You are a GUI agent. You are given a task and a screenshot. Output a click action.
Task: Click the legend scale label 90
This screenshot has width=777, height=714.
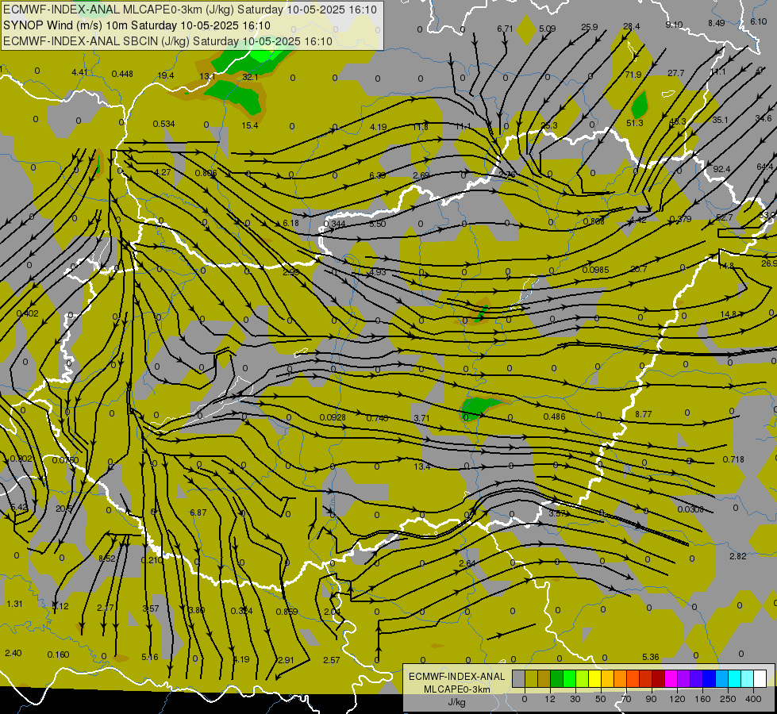coord(651,699)
